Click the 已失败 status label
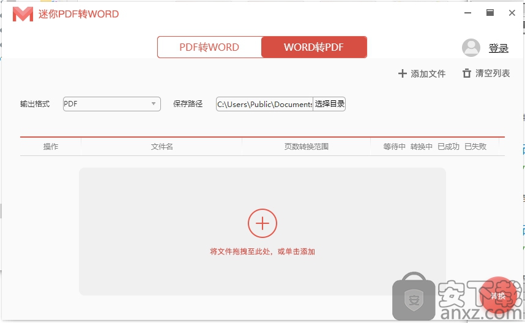Screen dimensions: 525x323 475,147
